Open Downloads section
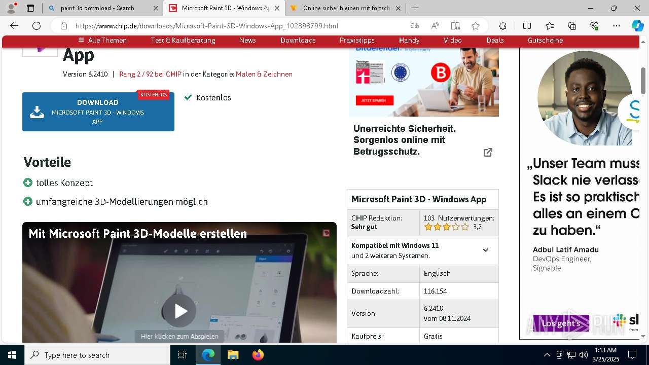 pyautogui.click(x=298, y=40)
